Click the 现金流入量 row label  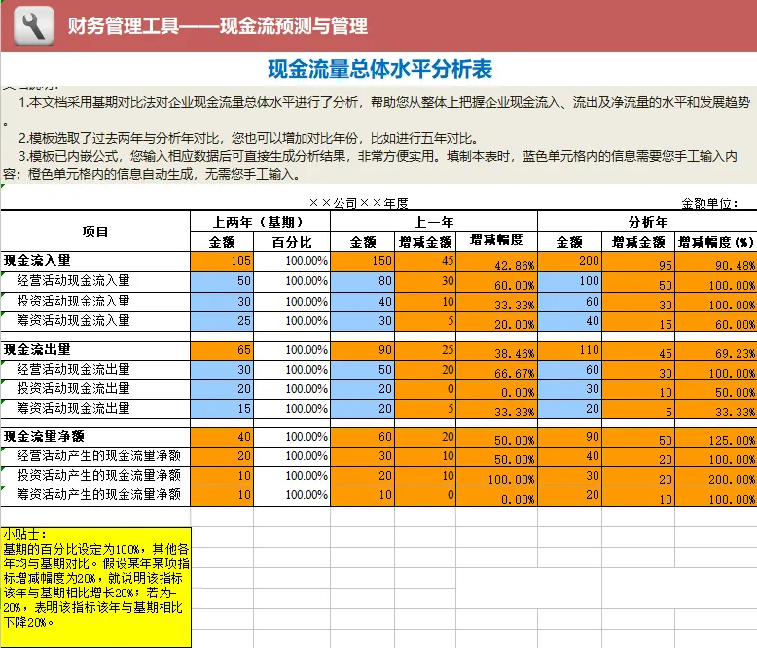coord(37,260)
